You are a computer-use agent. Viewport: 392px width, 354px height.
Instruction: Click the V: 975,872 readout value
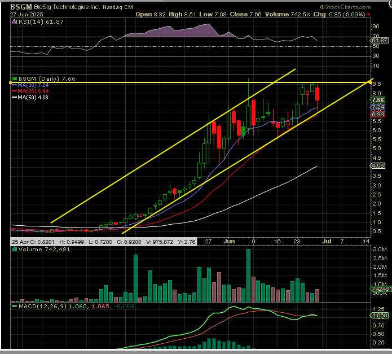160,242
